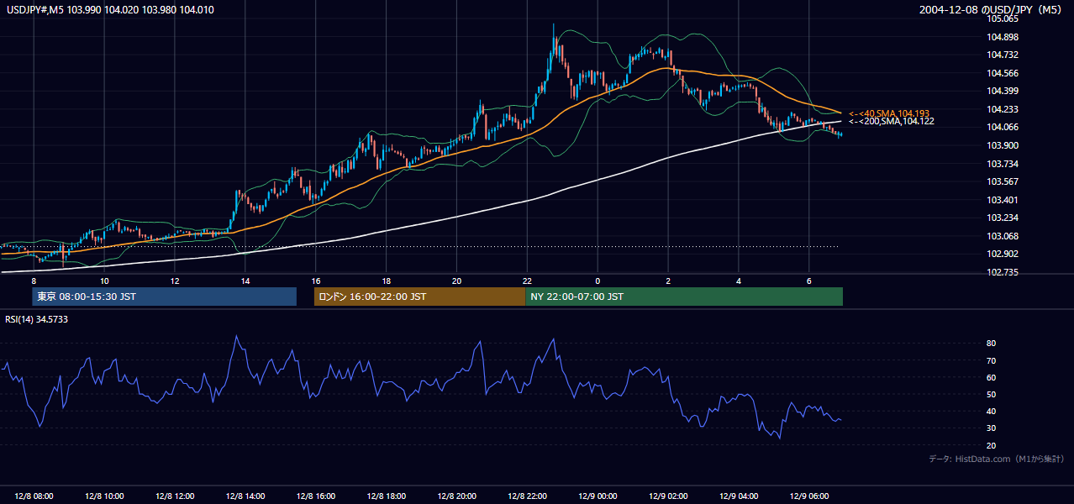This screenshot has width=1074, height=504.
Task: Click the 12/9 06:00 date label
Action: (809, 496)
